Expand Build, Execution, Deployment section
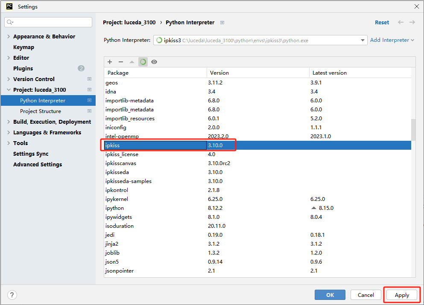This screenshot has height=305, width=424. 9,122
